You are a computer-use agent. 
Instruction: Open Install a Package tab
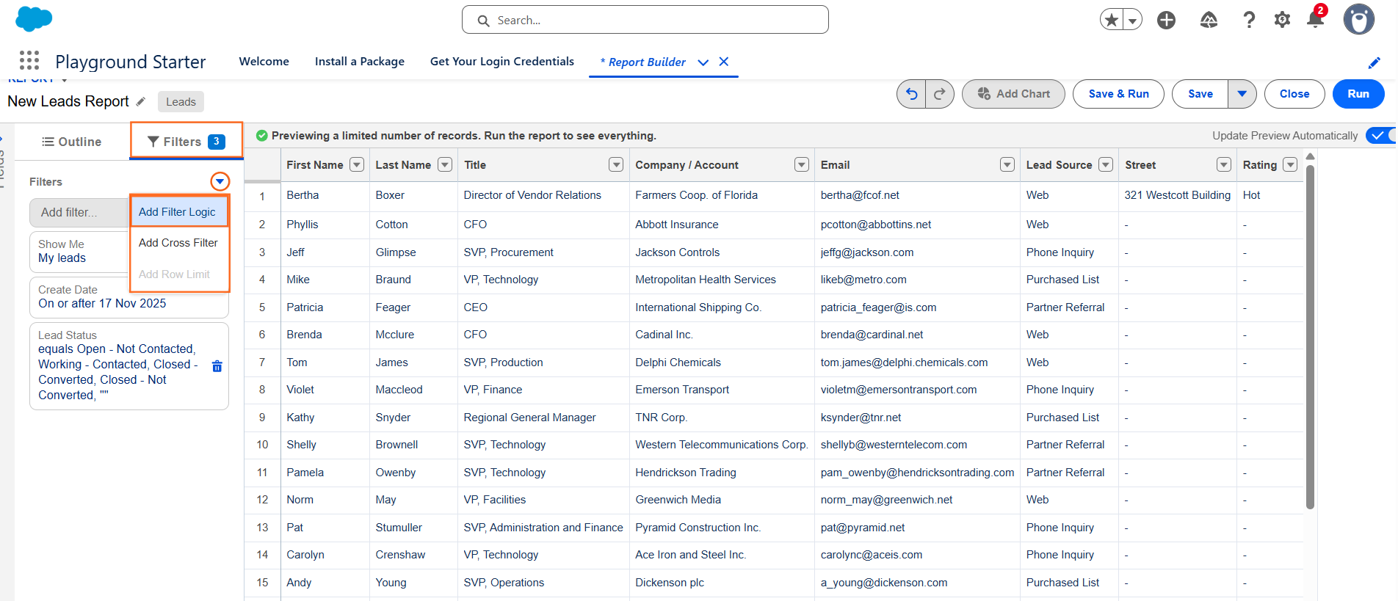(360, 62)
